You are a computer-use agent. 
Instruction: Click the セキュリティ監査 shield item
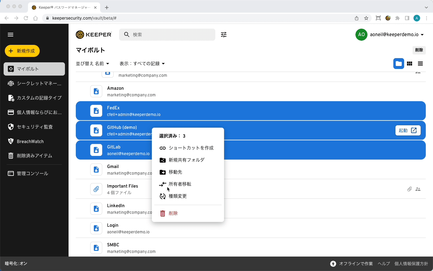[x=35, y=127]
